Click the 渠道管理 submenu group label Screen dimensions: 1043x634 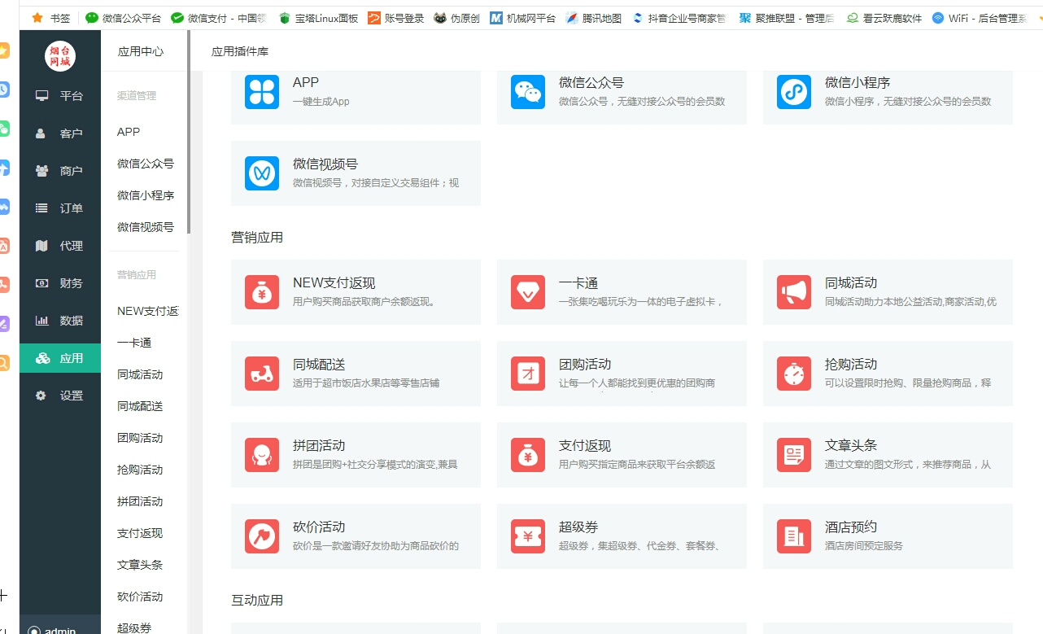[x=137, y=96]
